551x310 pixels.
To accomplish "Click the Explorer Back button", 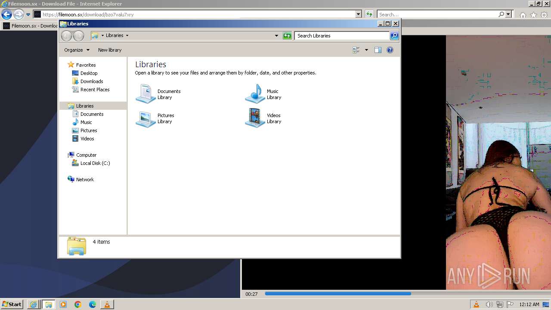I will coord(66,36).
